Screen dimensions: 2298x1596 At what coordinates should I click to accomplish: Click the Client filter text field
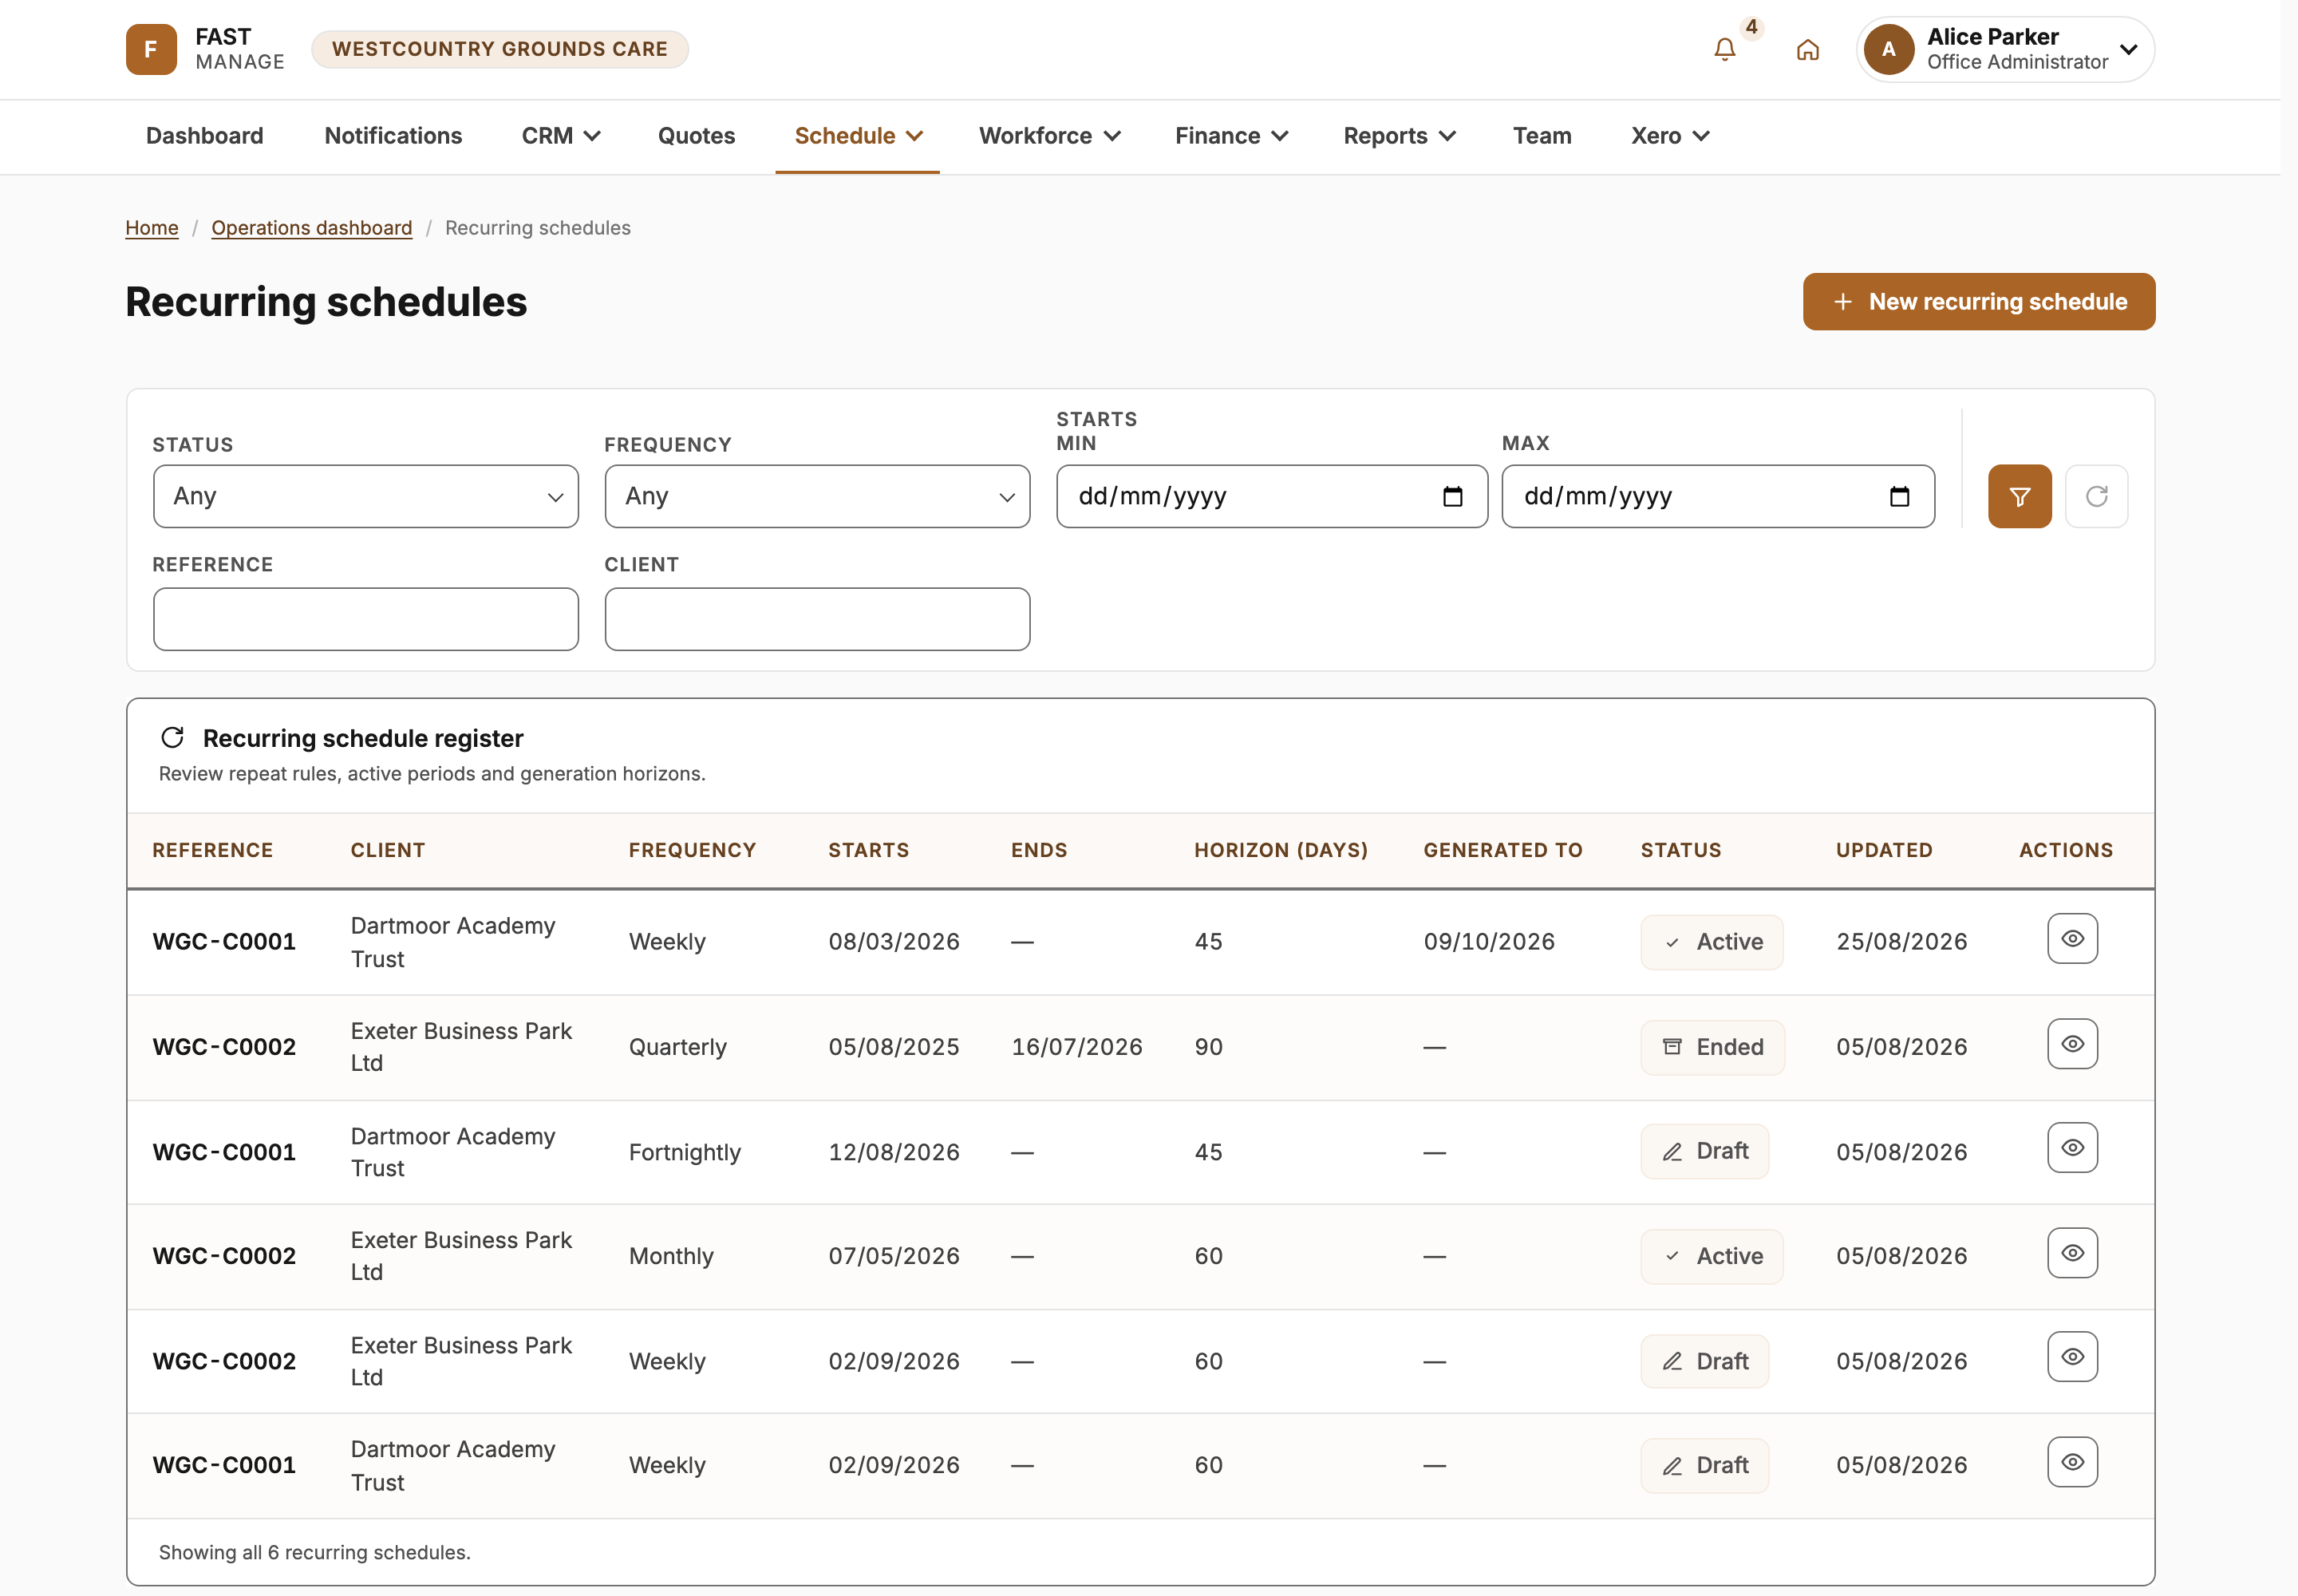tap(817, 619)
